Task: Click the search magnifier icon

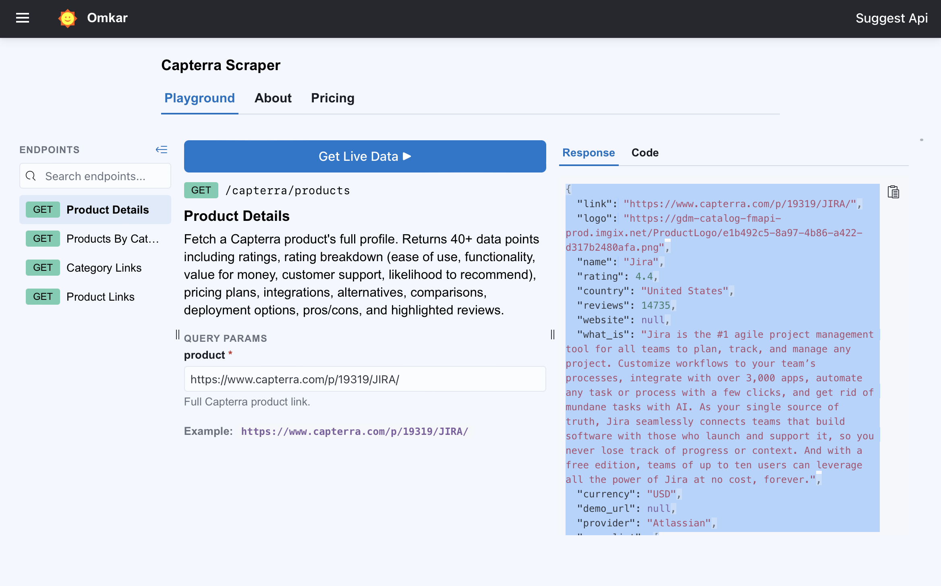Action: [x=31, y=176]
